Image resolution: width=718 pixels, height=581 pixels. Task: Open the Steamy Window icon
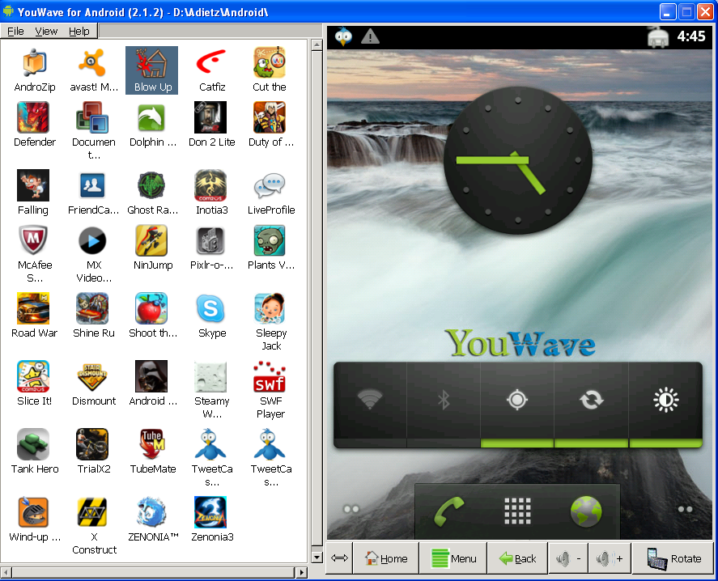(210, 376)
